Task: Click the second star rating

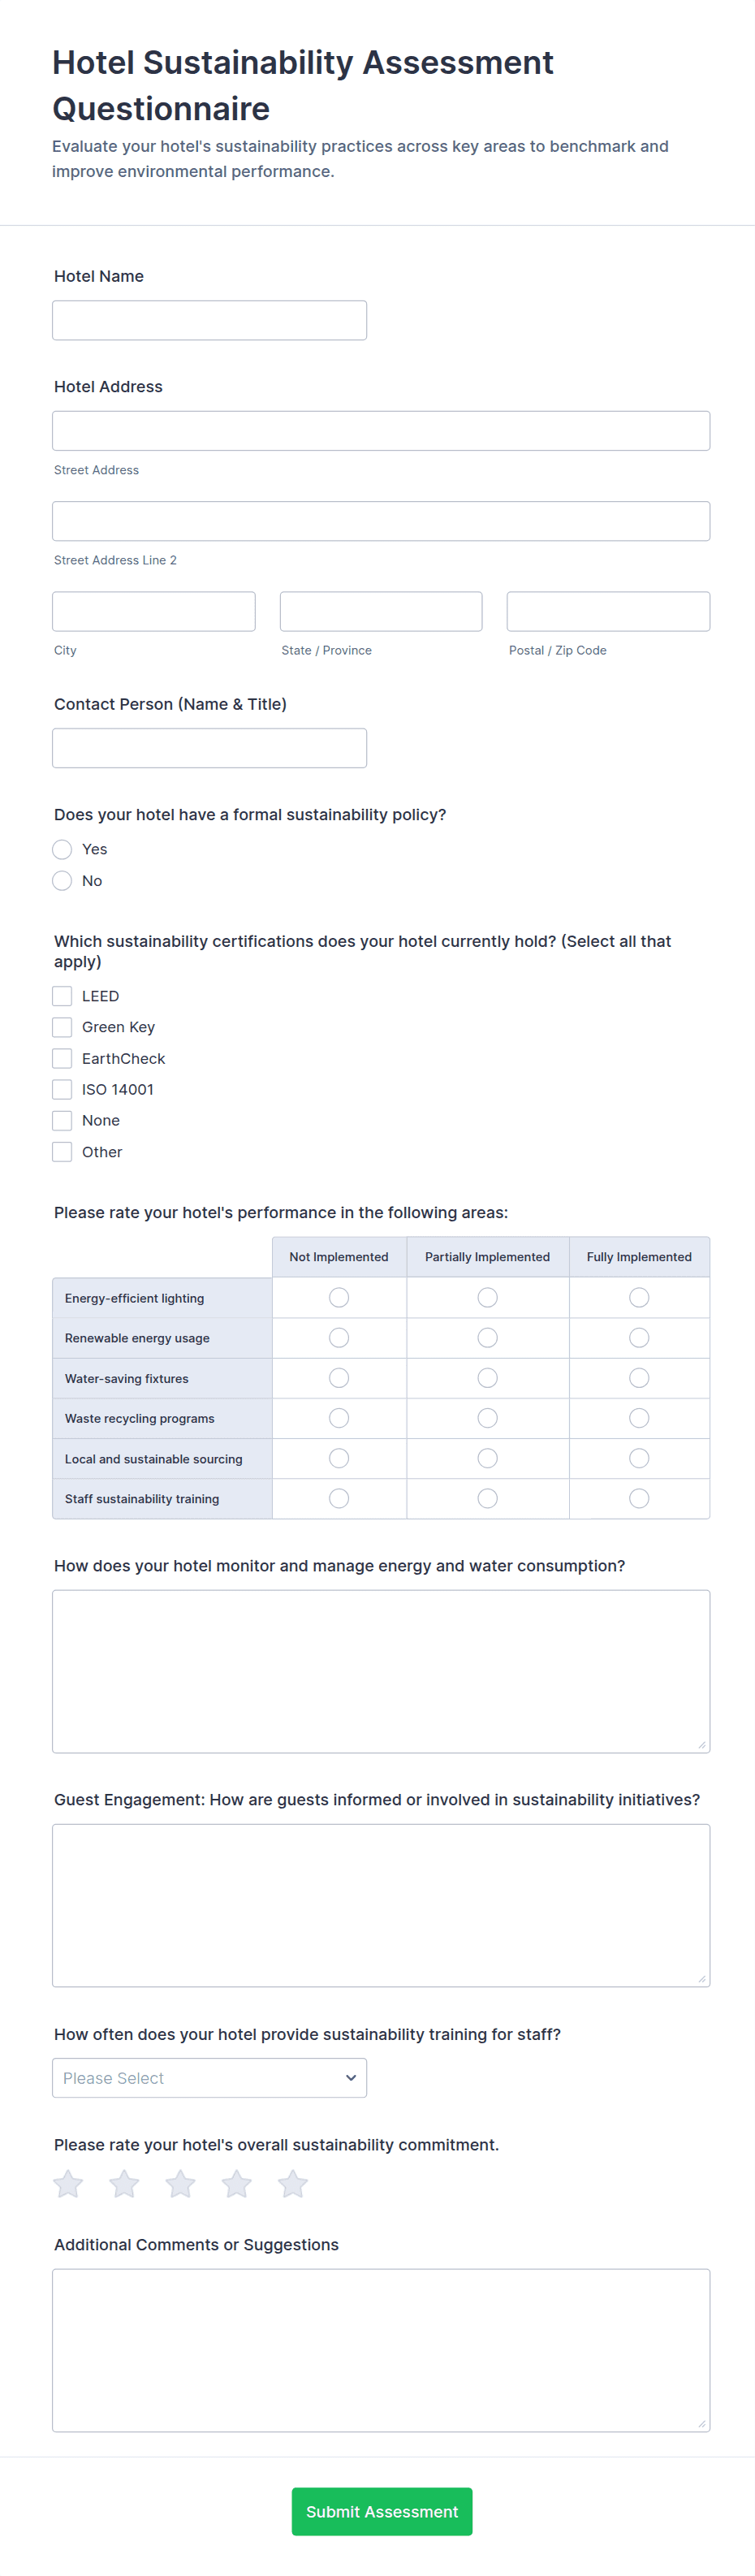Action: (x=124, y=2184)
